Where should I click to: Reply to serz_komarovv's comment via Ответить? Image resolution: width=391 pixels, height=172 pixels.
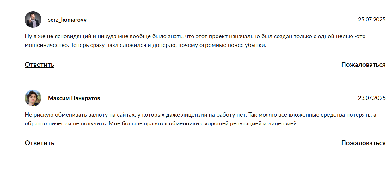(40, 65)
